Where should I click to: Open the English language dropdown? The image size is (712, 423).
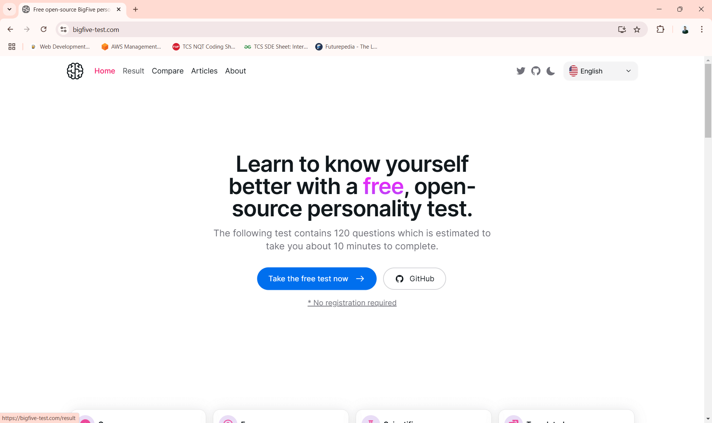(x=600, y=71)
